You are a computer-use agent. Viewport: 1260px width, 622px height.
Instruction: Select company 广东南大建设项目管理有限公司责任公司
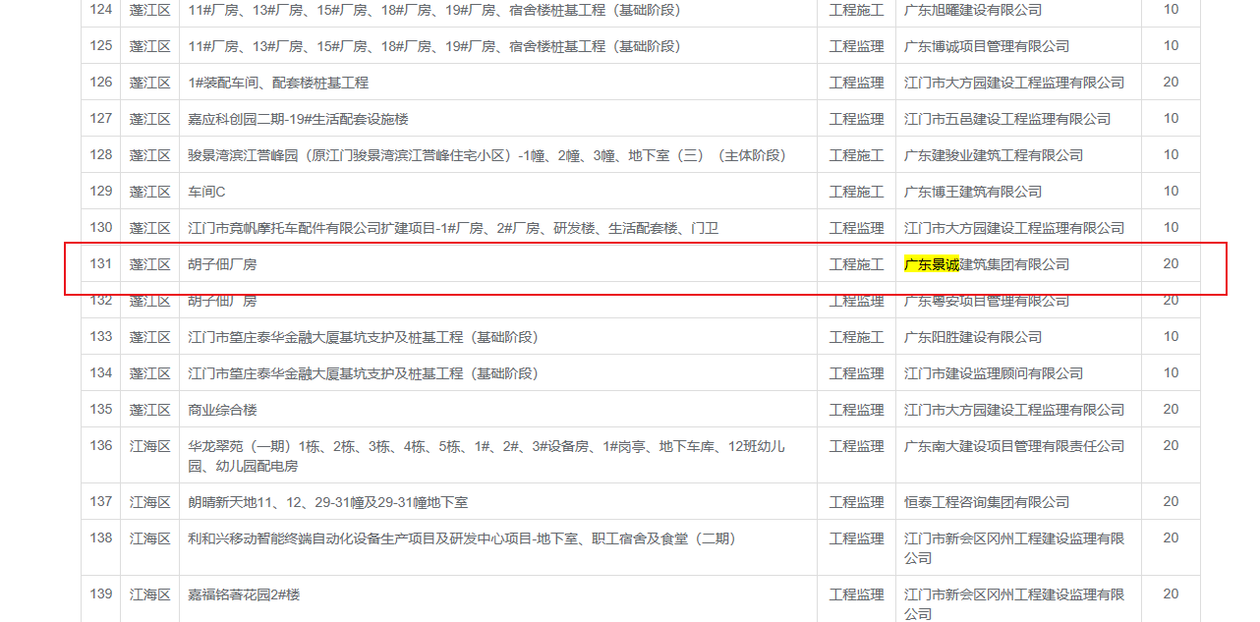coord(1014,446)
